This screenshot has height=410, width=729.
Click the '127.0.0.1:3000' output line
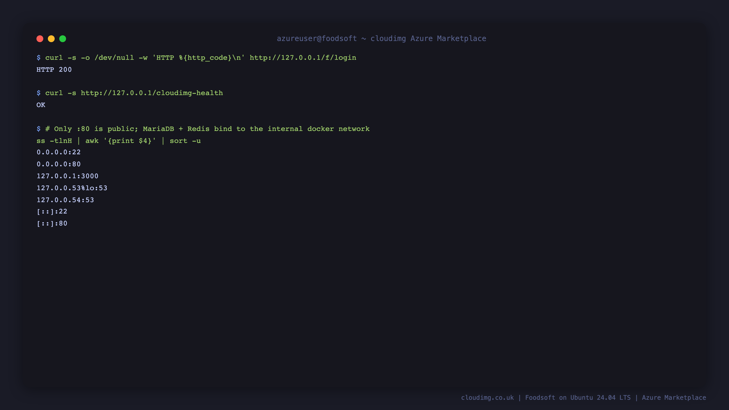click(67, 176)
